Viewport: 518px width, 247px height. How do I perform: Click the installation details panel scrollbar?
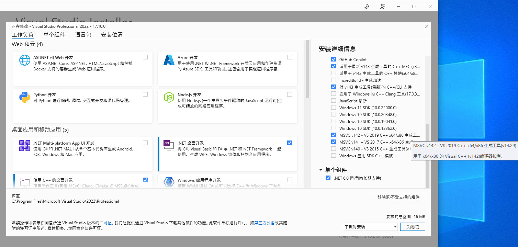428,156
